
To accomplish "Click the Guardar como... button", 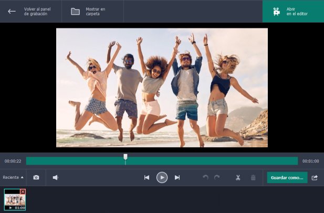I will tap(287, 178).
